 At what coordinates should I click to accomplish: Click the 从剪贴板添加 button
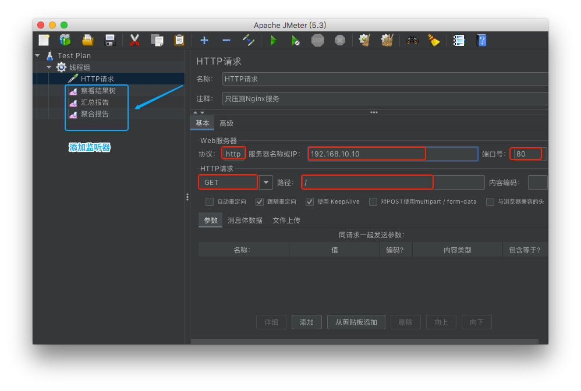(356, 322)
